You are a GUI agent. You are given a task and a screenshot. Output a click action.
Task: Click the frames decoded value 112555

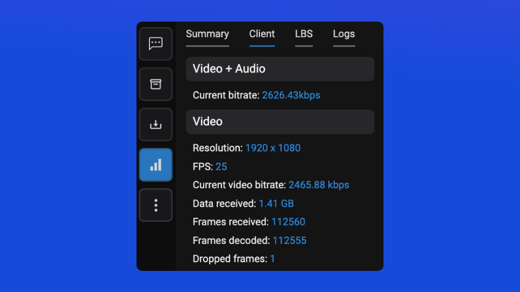(289, 241)
